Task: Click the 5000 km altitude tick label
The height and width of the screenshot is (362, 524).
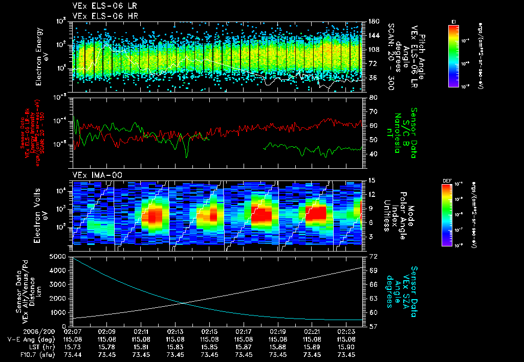Action: 58,257
